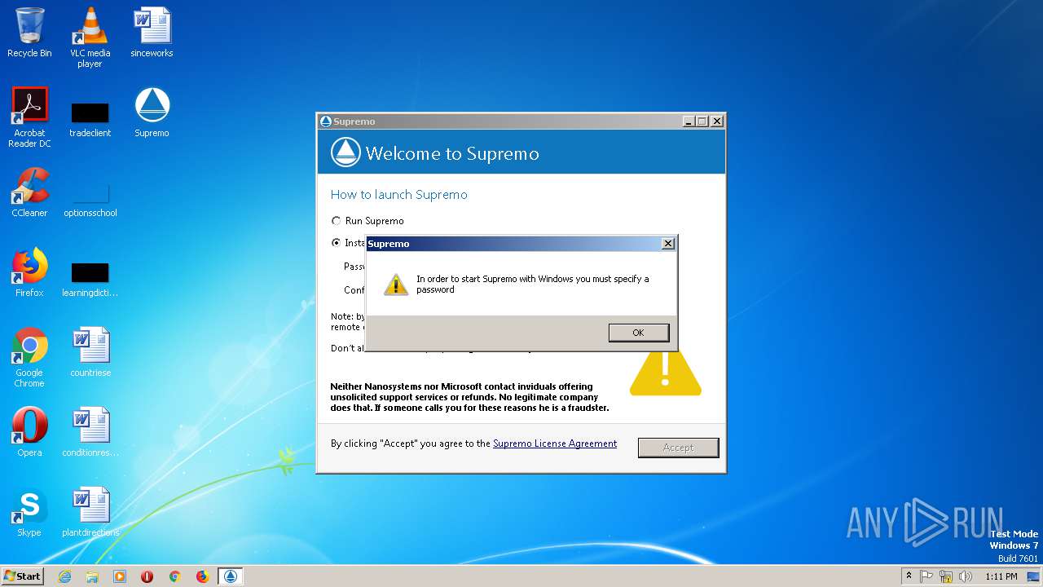Open Acrobat Reader DC shortcut
The width and height of the screenshot is (1043, 587).
pos(29,117)
